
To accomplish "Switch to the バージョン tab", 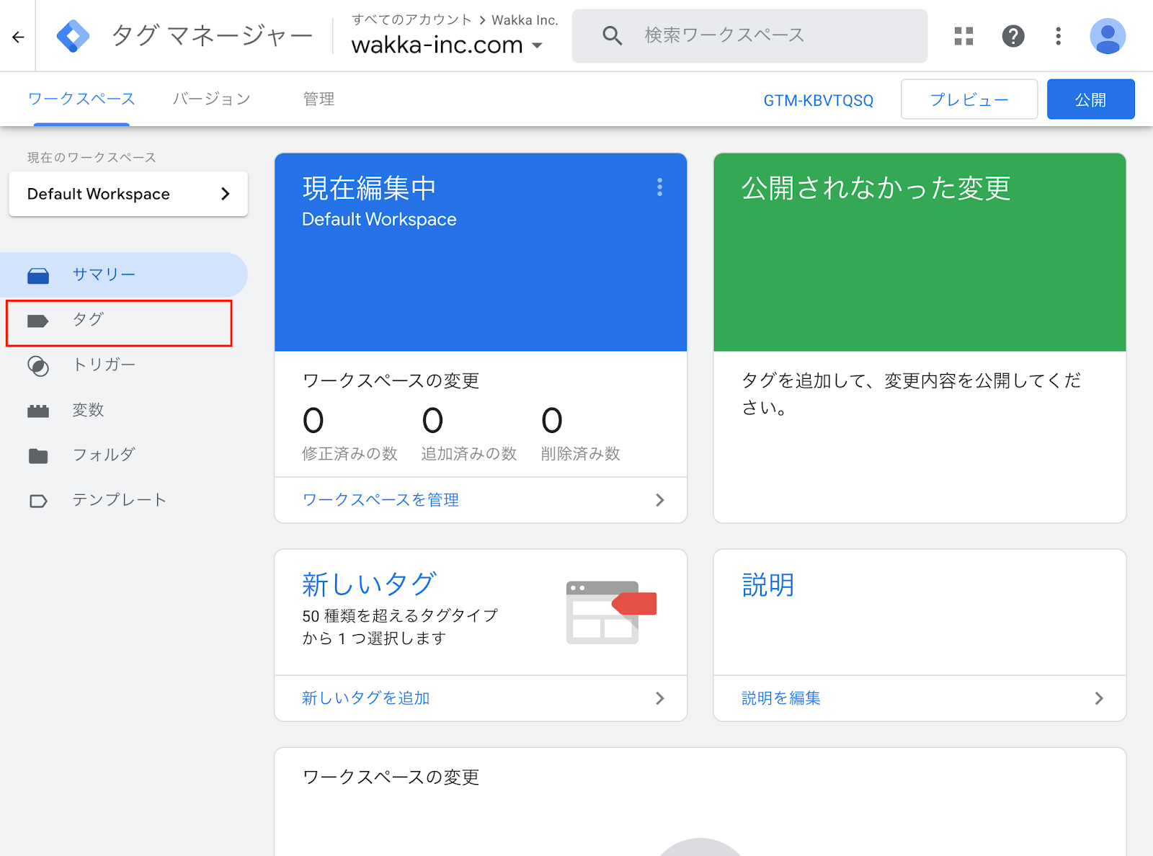I will point(211,99).
